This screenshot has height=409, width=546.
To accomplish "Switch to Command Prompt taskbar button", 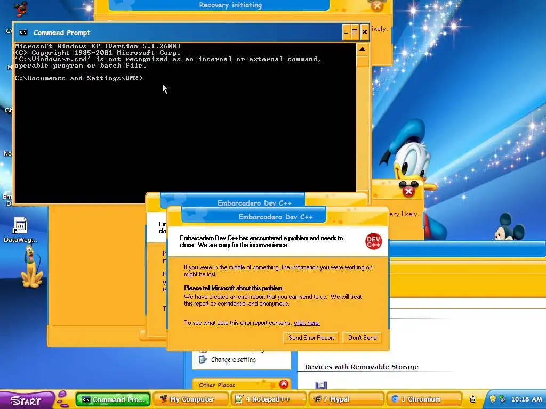I will (113, 399).
